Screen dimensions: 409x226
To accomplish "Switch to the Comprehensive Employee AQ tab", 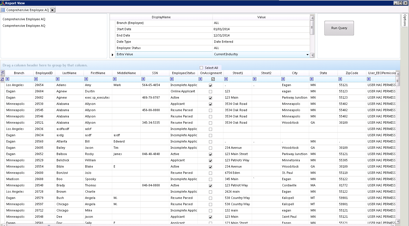I will [28, 10].
